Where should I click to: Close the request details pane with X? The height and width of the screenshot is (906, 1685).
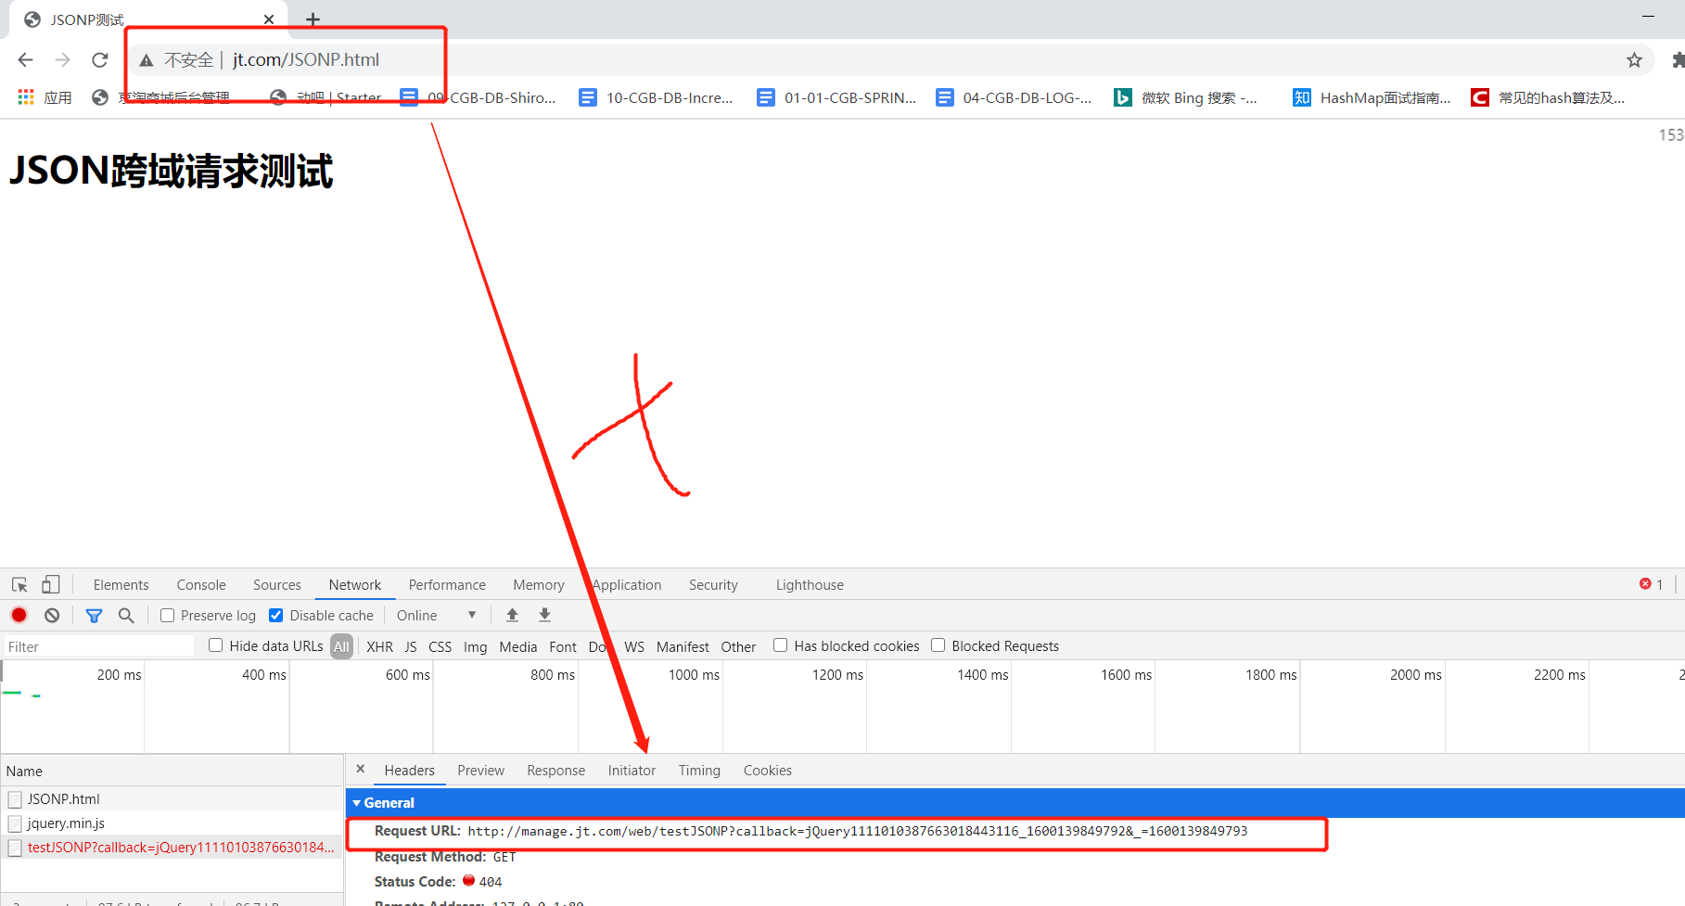[x=361, y=769]
